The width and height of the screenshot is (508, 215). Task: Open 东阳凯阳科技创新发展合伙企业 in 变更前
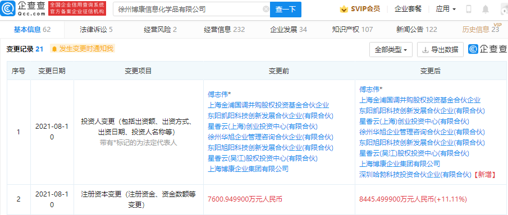270,115
